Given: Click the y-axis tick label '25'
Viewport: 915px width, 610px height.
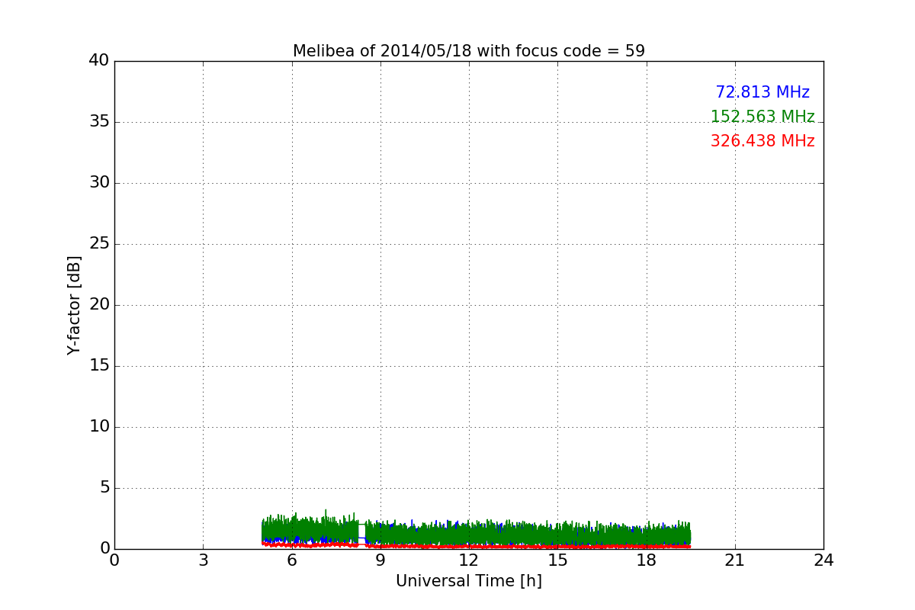Looking at the screenshot, I should pyautogui.click(x=99, y=244).
